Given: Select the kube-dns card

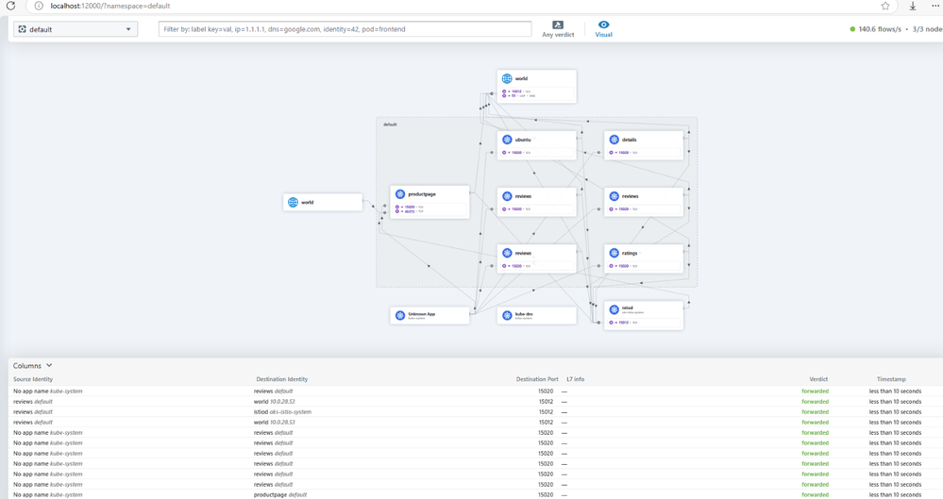Looking at the screenshot, I should pyautogui.click(x=536, y=315).
